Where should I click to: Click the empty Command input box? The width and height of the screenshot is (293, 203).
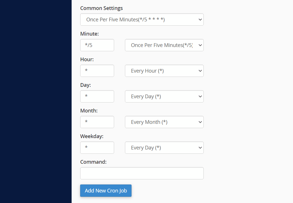(142, 173)
